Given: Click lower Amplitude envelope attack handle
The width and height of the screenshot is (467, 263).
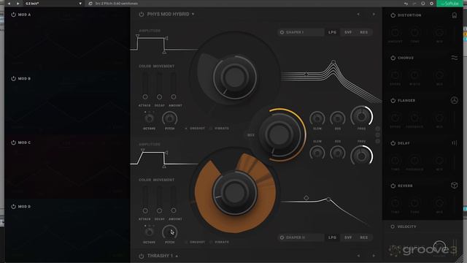Looking at the screenshot, I should pos(143,150).
